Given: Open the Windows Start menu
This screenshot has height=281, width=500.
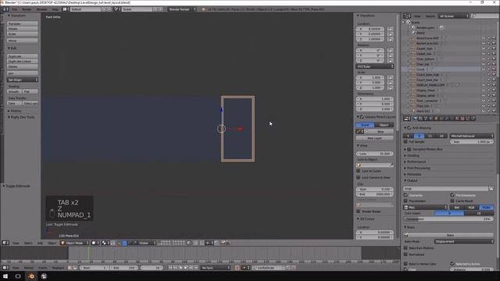Looking at the screenshot, I should (x=5, y=276).
